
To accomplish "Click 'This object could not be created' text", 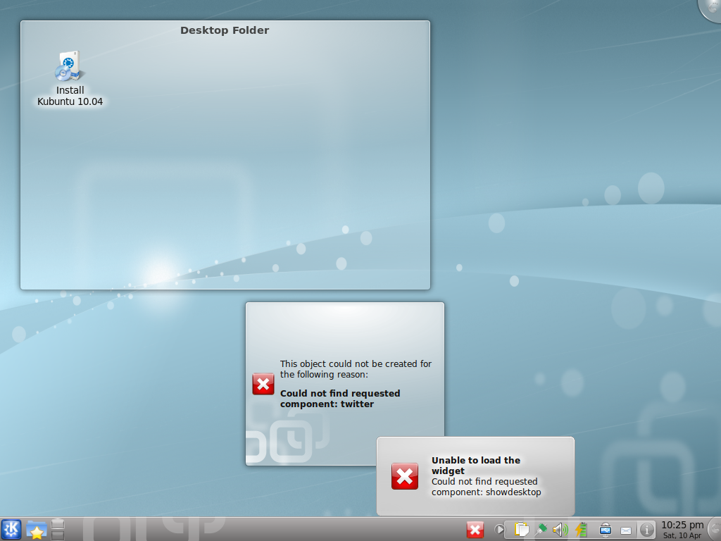I will 356,369.
